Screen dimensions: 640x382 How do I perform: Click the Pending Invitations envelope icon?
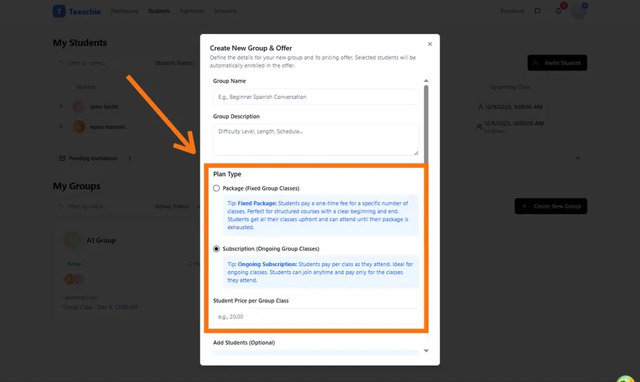(x=62, y=159)
